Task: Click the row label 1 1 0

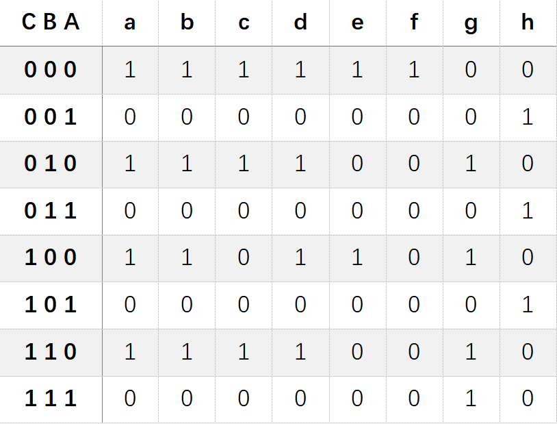Action: pos(51,352)
